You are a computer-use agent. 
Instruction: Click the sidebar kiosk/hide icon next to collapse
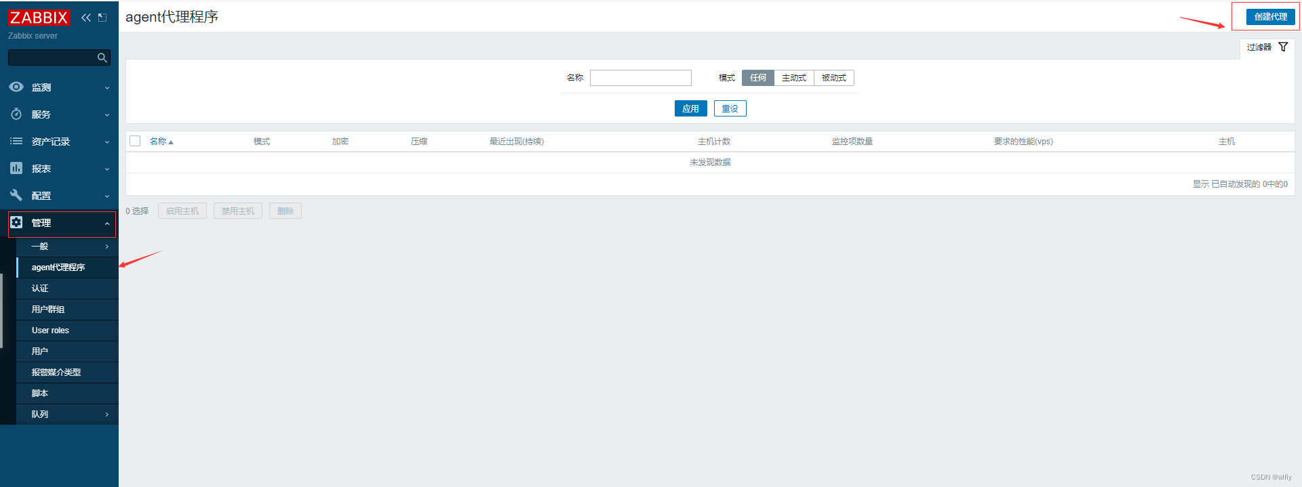pos(102,18)
